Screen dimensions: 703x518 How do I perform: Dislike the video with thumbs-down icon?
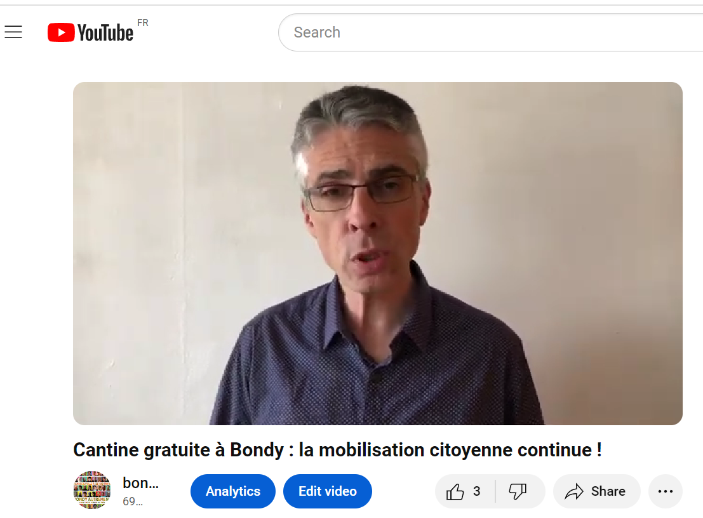click(x=518, y=491)
